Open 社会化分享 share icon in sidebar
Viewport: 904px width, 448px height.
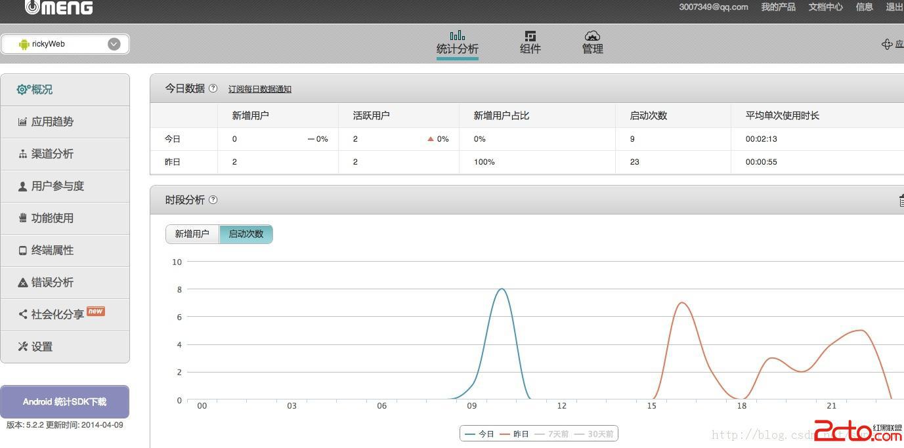23,315
